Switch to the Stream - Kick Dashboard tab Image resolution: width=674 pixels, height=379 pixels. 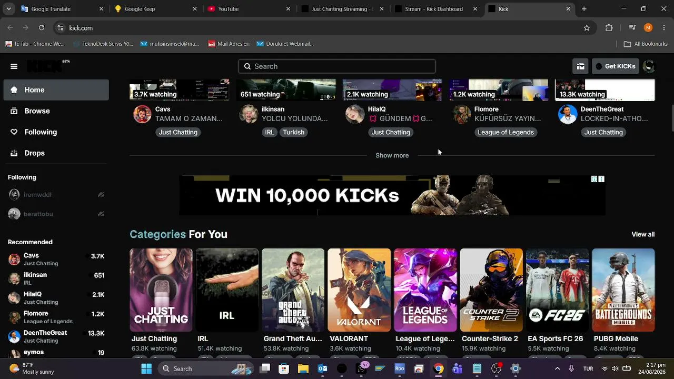click(x=436, y=9)
